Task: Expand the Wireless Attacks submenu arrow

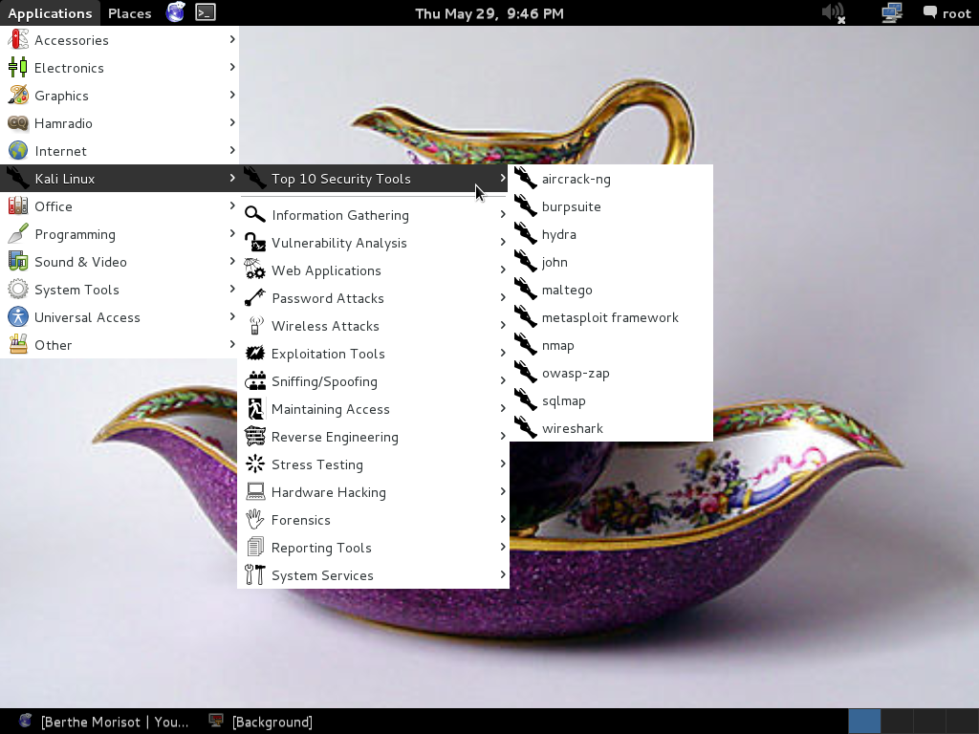Action: (x=503, y=326)
